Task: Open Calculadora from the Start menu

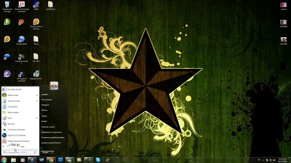Action: (20, 107)
